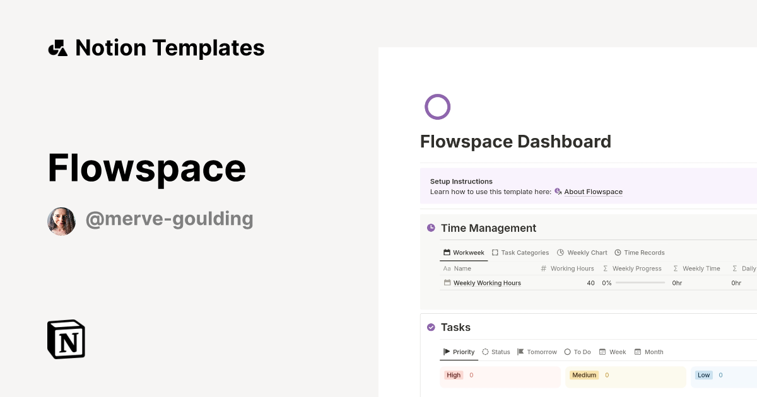Click the sum icon beside Weekly Progress column
The height and width of the screenshot is (397, 757).
pyautogui.click(x=604, y=268)
